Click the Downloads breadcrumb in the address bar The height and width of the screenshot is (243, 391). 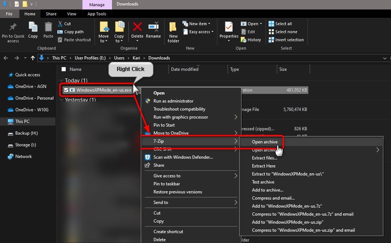(x=159, y=58)
